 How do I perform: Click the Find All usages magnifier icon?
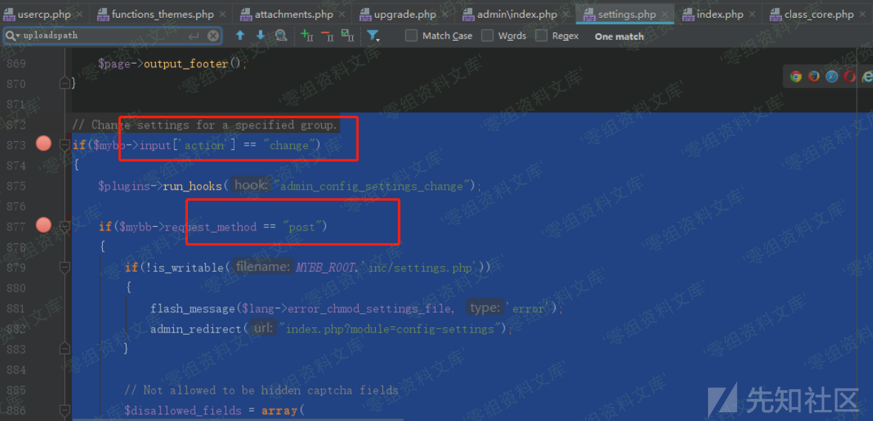click(281, 35)
